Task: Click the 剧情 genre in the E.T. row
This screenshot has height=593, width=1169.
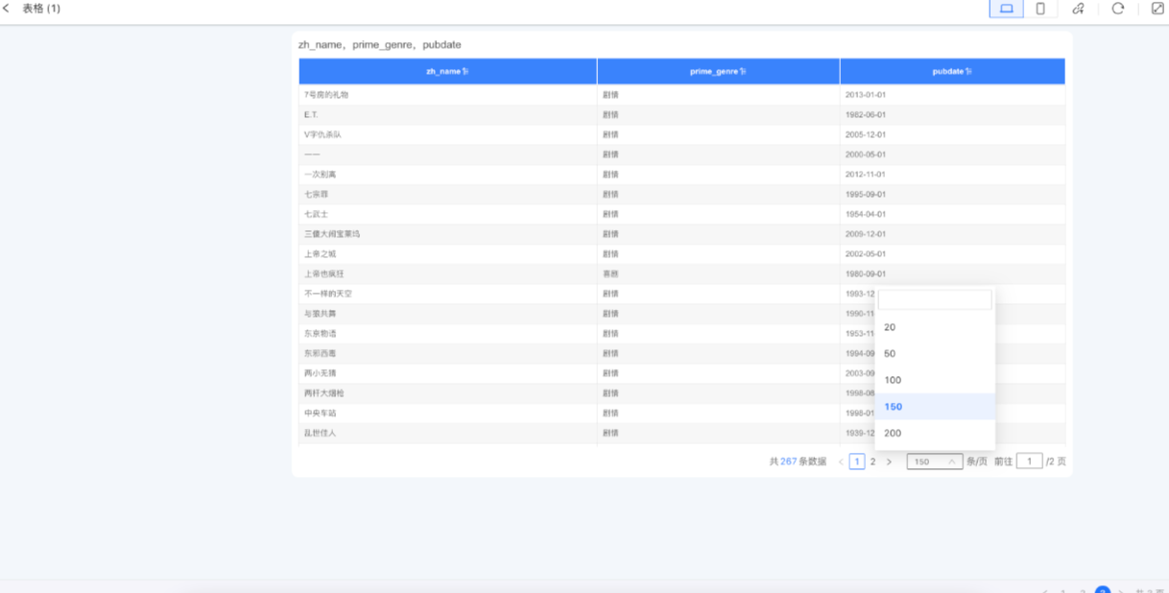Action: [x=610, y=115]
